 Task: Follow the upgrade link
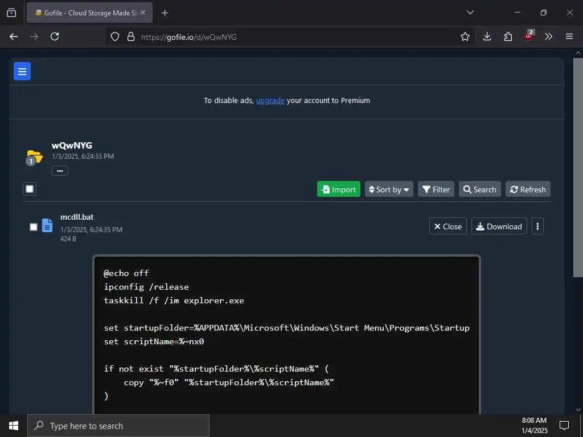(x=270, y=101)
